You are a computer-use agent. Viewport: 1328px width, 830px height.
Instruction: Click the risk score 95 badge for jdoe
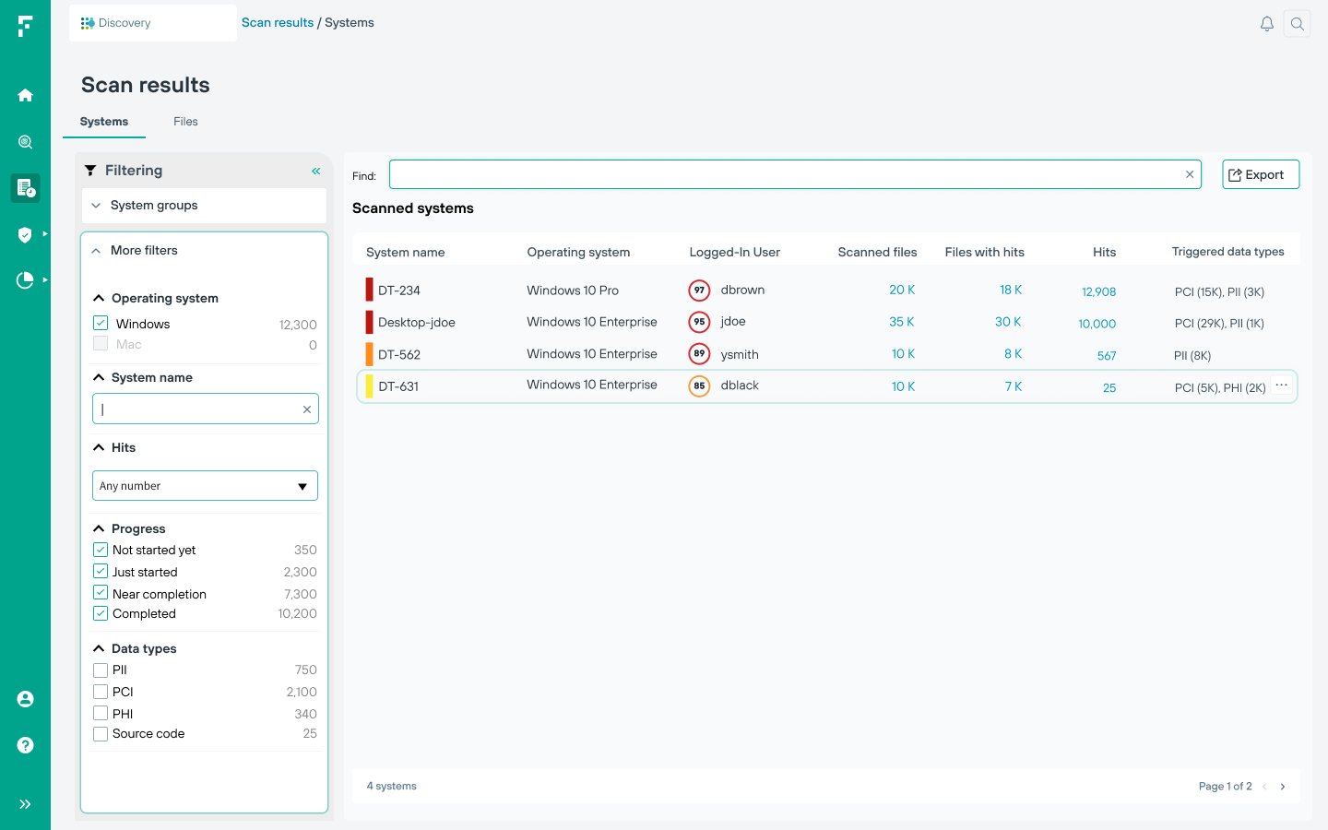[x=700, y=322]
